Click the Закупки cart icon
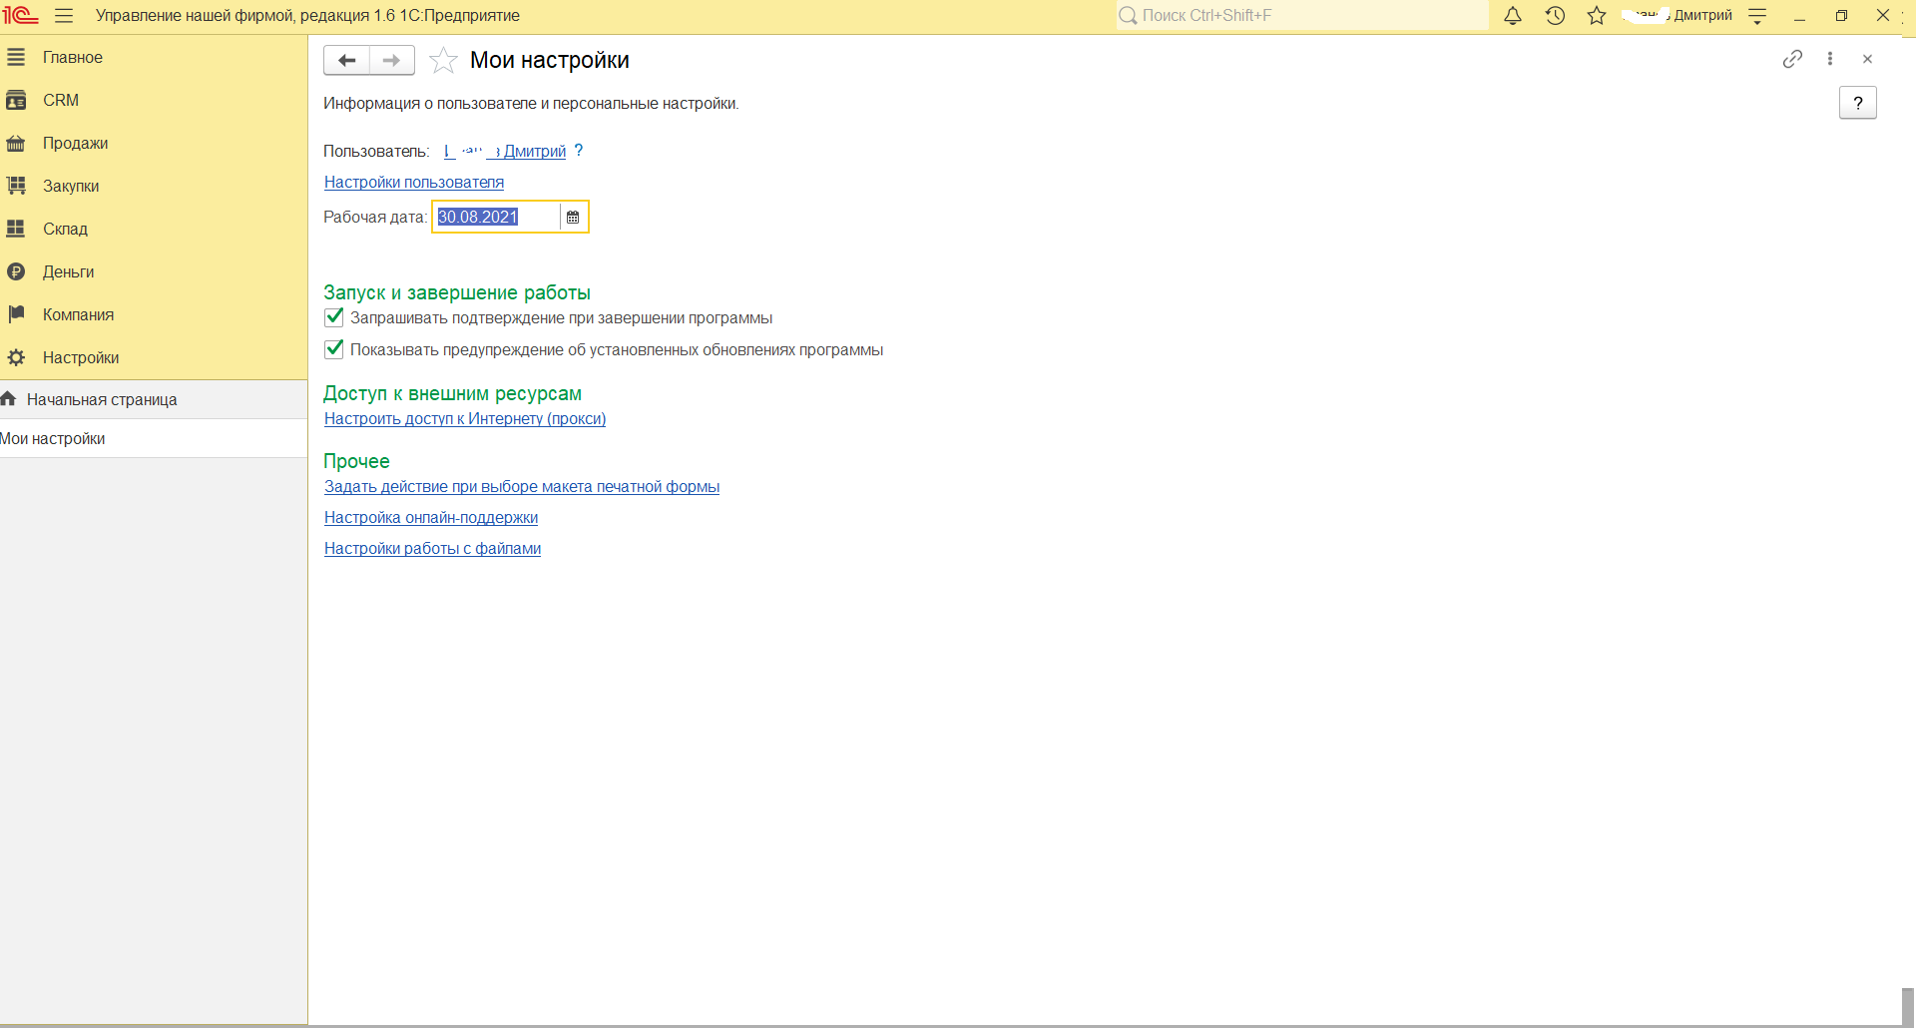The width and height of the screenshot is (1916, 1028). point(16,187)
